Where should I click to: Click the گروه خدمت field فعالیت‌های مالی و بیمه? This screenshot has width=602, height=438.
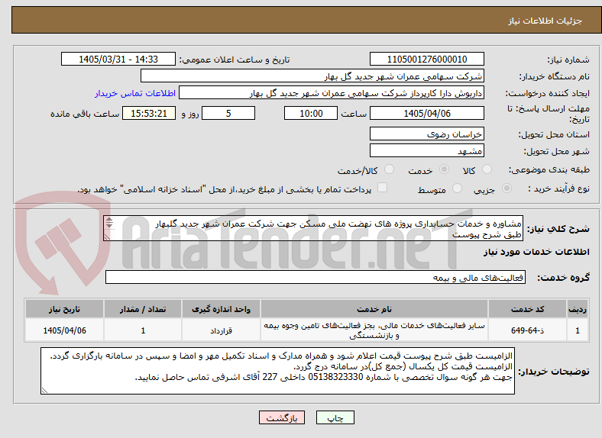click(x=316, y=277)
